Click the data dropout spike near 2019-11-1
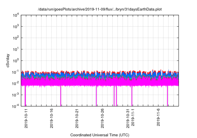This screenshot has width=197, height=138. click(132, 96)
